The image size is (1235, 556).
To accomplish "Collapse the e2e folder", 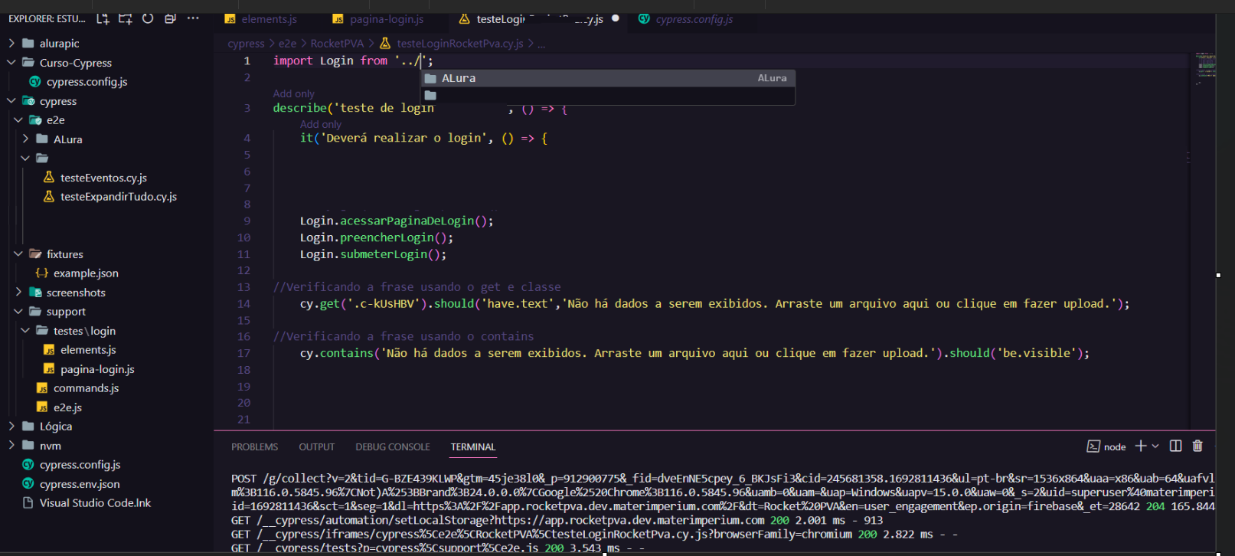I will click(x=18, y=119).
